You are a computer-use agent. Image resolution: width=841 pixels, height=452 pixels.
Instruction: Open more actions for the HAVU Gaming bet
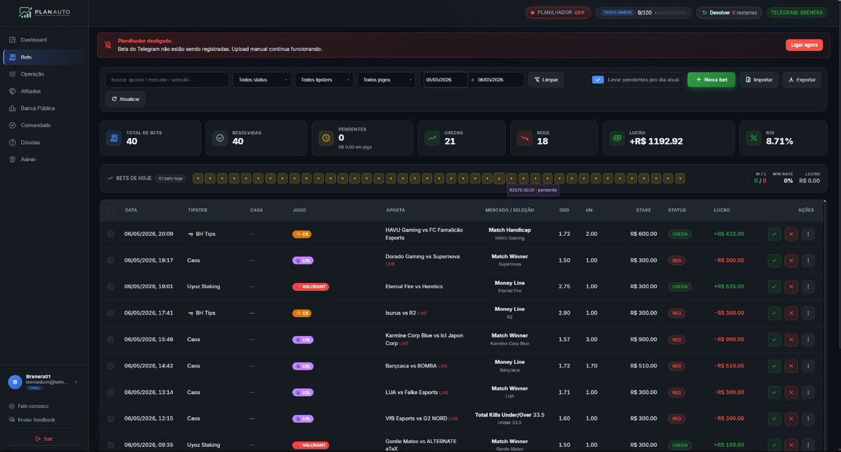tap(808, 234)
